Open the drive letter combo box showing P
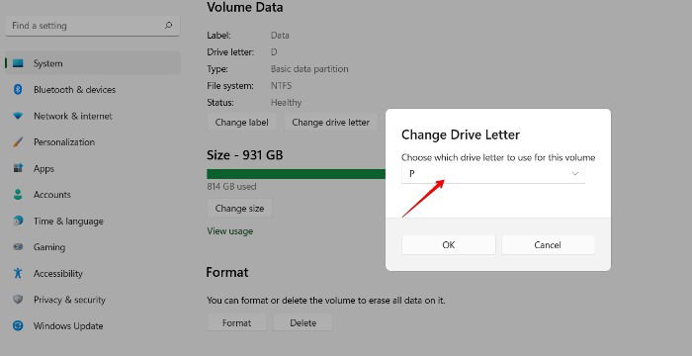Viewport: 692px width, 356px height. pos(493,174)
